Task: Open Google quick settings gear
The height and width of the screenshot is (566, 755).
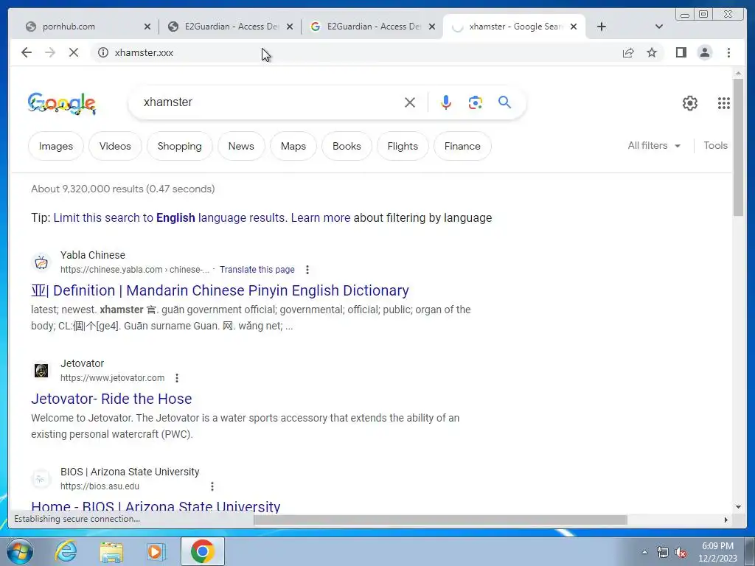Action: [690, 103]
